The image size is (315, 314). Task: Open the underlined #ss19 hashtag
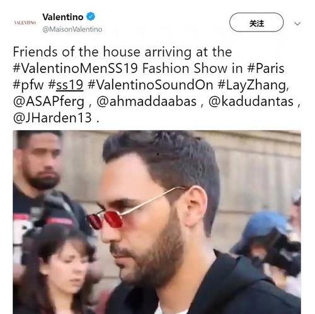tap(66, 85)
